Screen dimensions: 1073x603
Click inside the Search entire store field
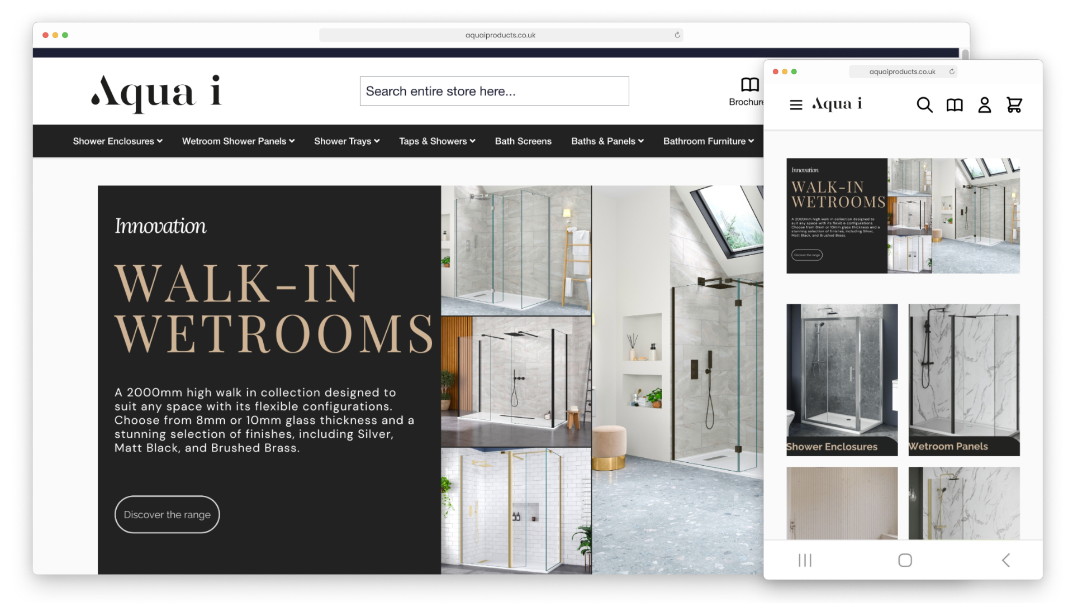tap(494, 90)
